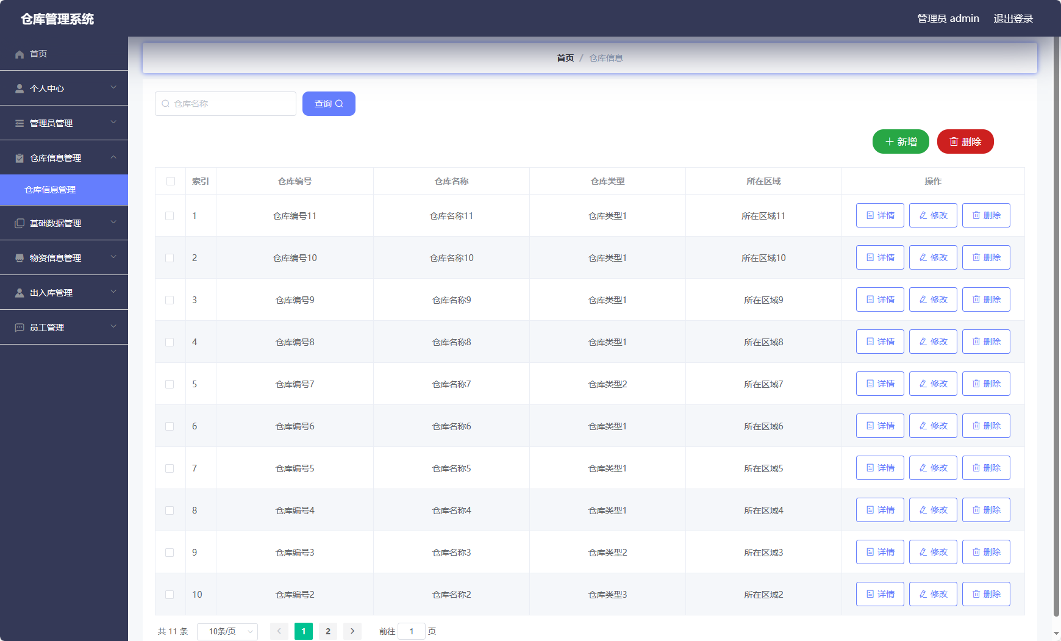1061x641 pixels.
Task: Click the chat icon beside 员工管理
Action: coord(20,328)
